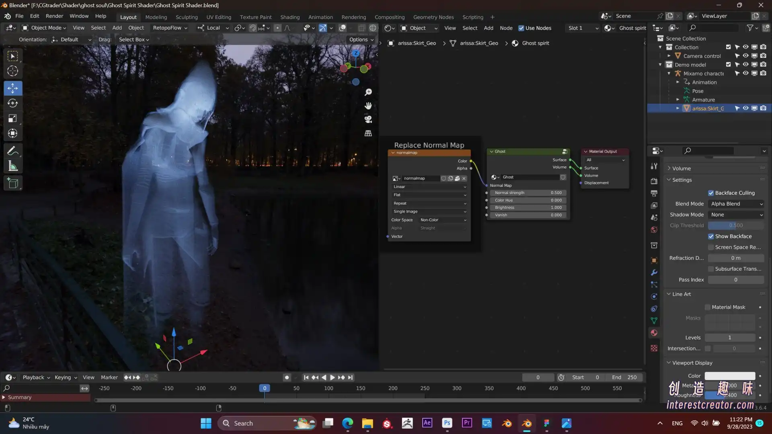Open Object Data properties tab icon
Screen dimensions: 772x434
[654, 321]
